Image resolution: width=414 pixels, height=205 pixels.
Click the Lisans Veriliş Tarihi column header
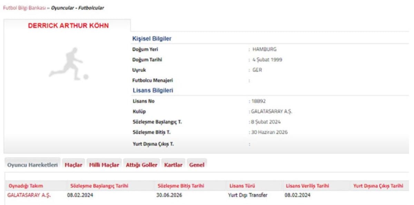tap(307, 186)
